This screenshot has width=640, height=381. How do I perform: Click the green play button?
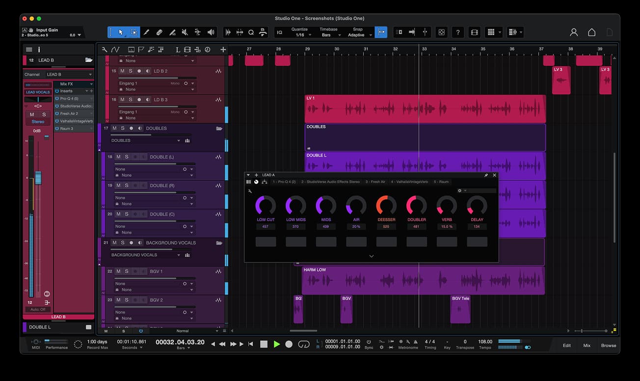[x=277, y=344]
